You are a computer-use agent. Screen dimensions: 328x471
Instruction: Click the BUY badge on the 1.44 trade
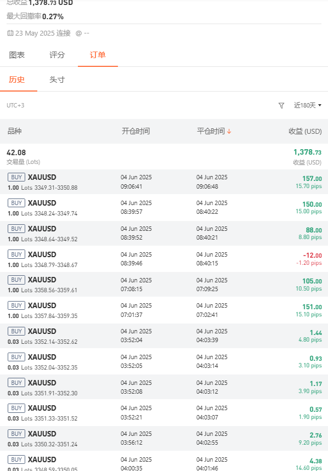click(16, 331)
